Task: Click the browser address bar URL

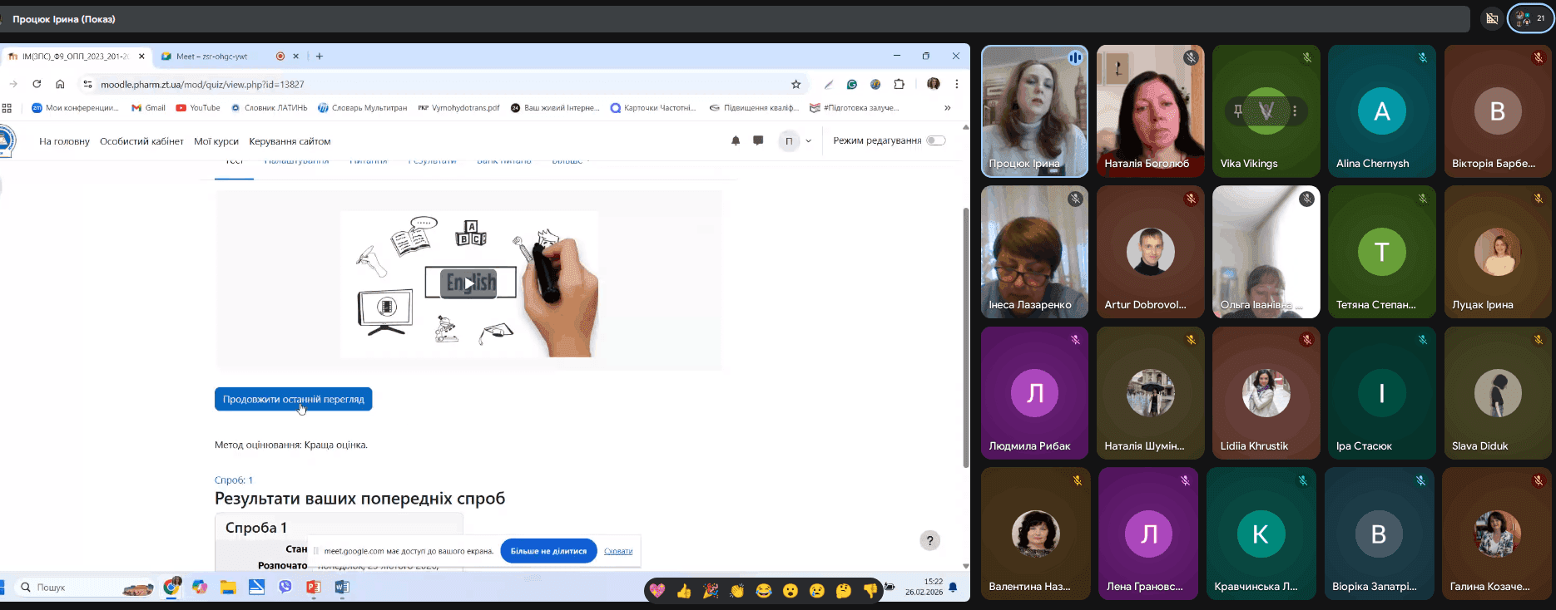Action: click(x=202, y=84)
